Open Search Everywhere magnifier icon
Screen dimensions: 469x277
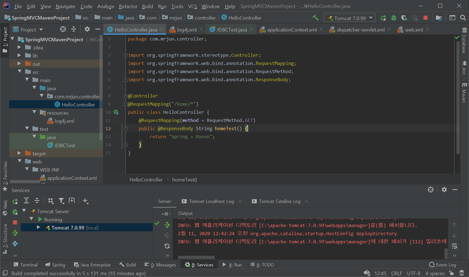click(x=463, y=18)
